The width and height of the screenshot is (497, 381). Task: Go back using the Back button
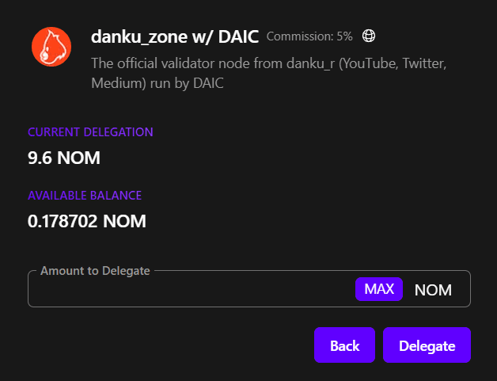344,345
